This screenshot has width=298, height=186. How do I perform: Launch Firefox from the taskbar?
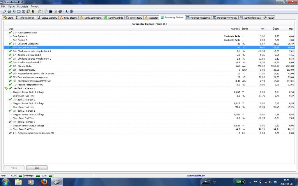(x=44, y=182)
